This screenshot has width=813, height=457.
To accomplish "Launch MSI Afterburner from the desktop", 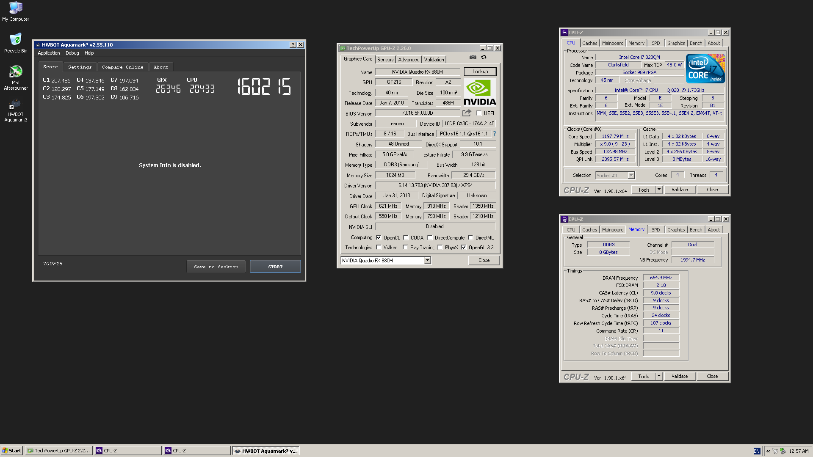I will 16,78.
